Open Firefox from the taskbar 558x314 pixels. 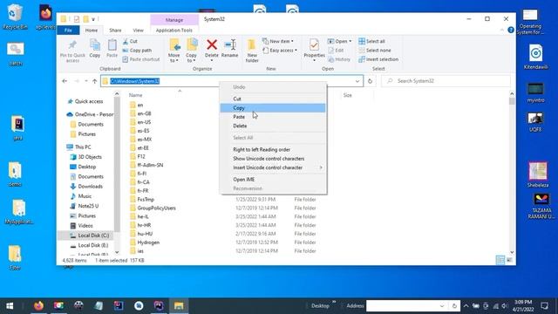click(38, 305)
